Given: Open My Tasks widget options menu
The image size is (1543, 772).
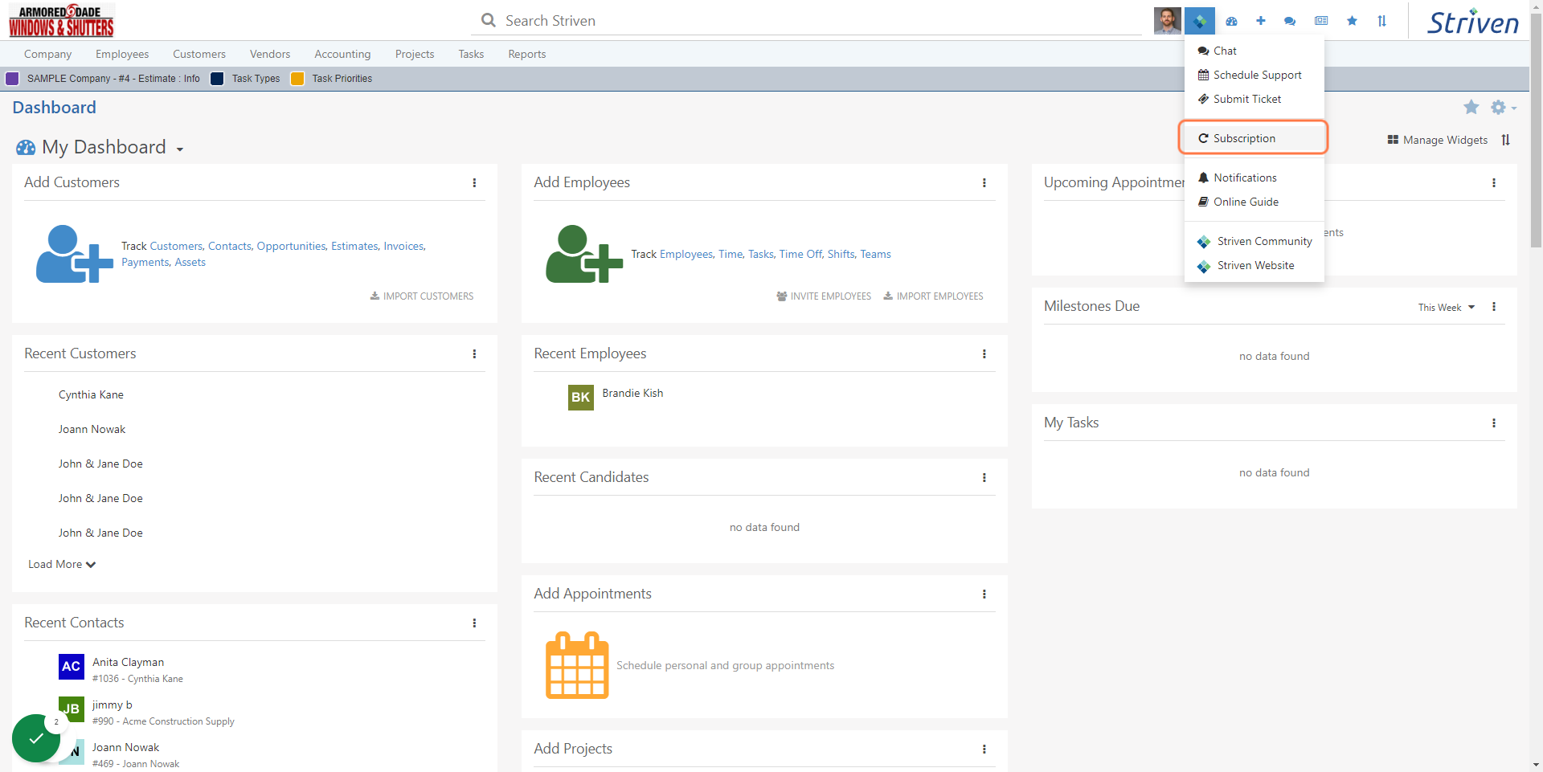Looking at the screenshot, I should (x=1494, y=423).
